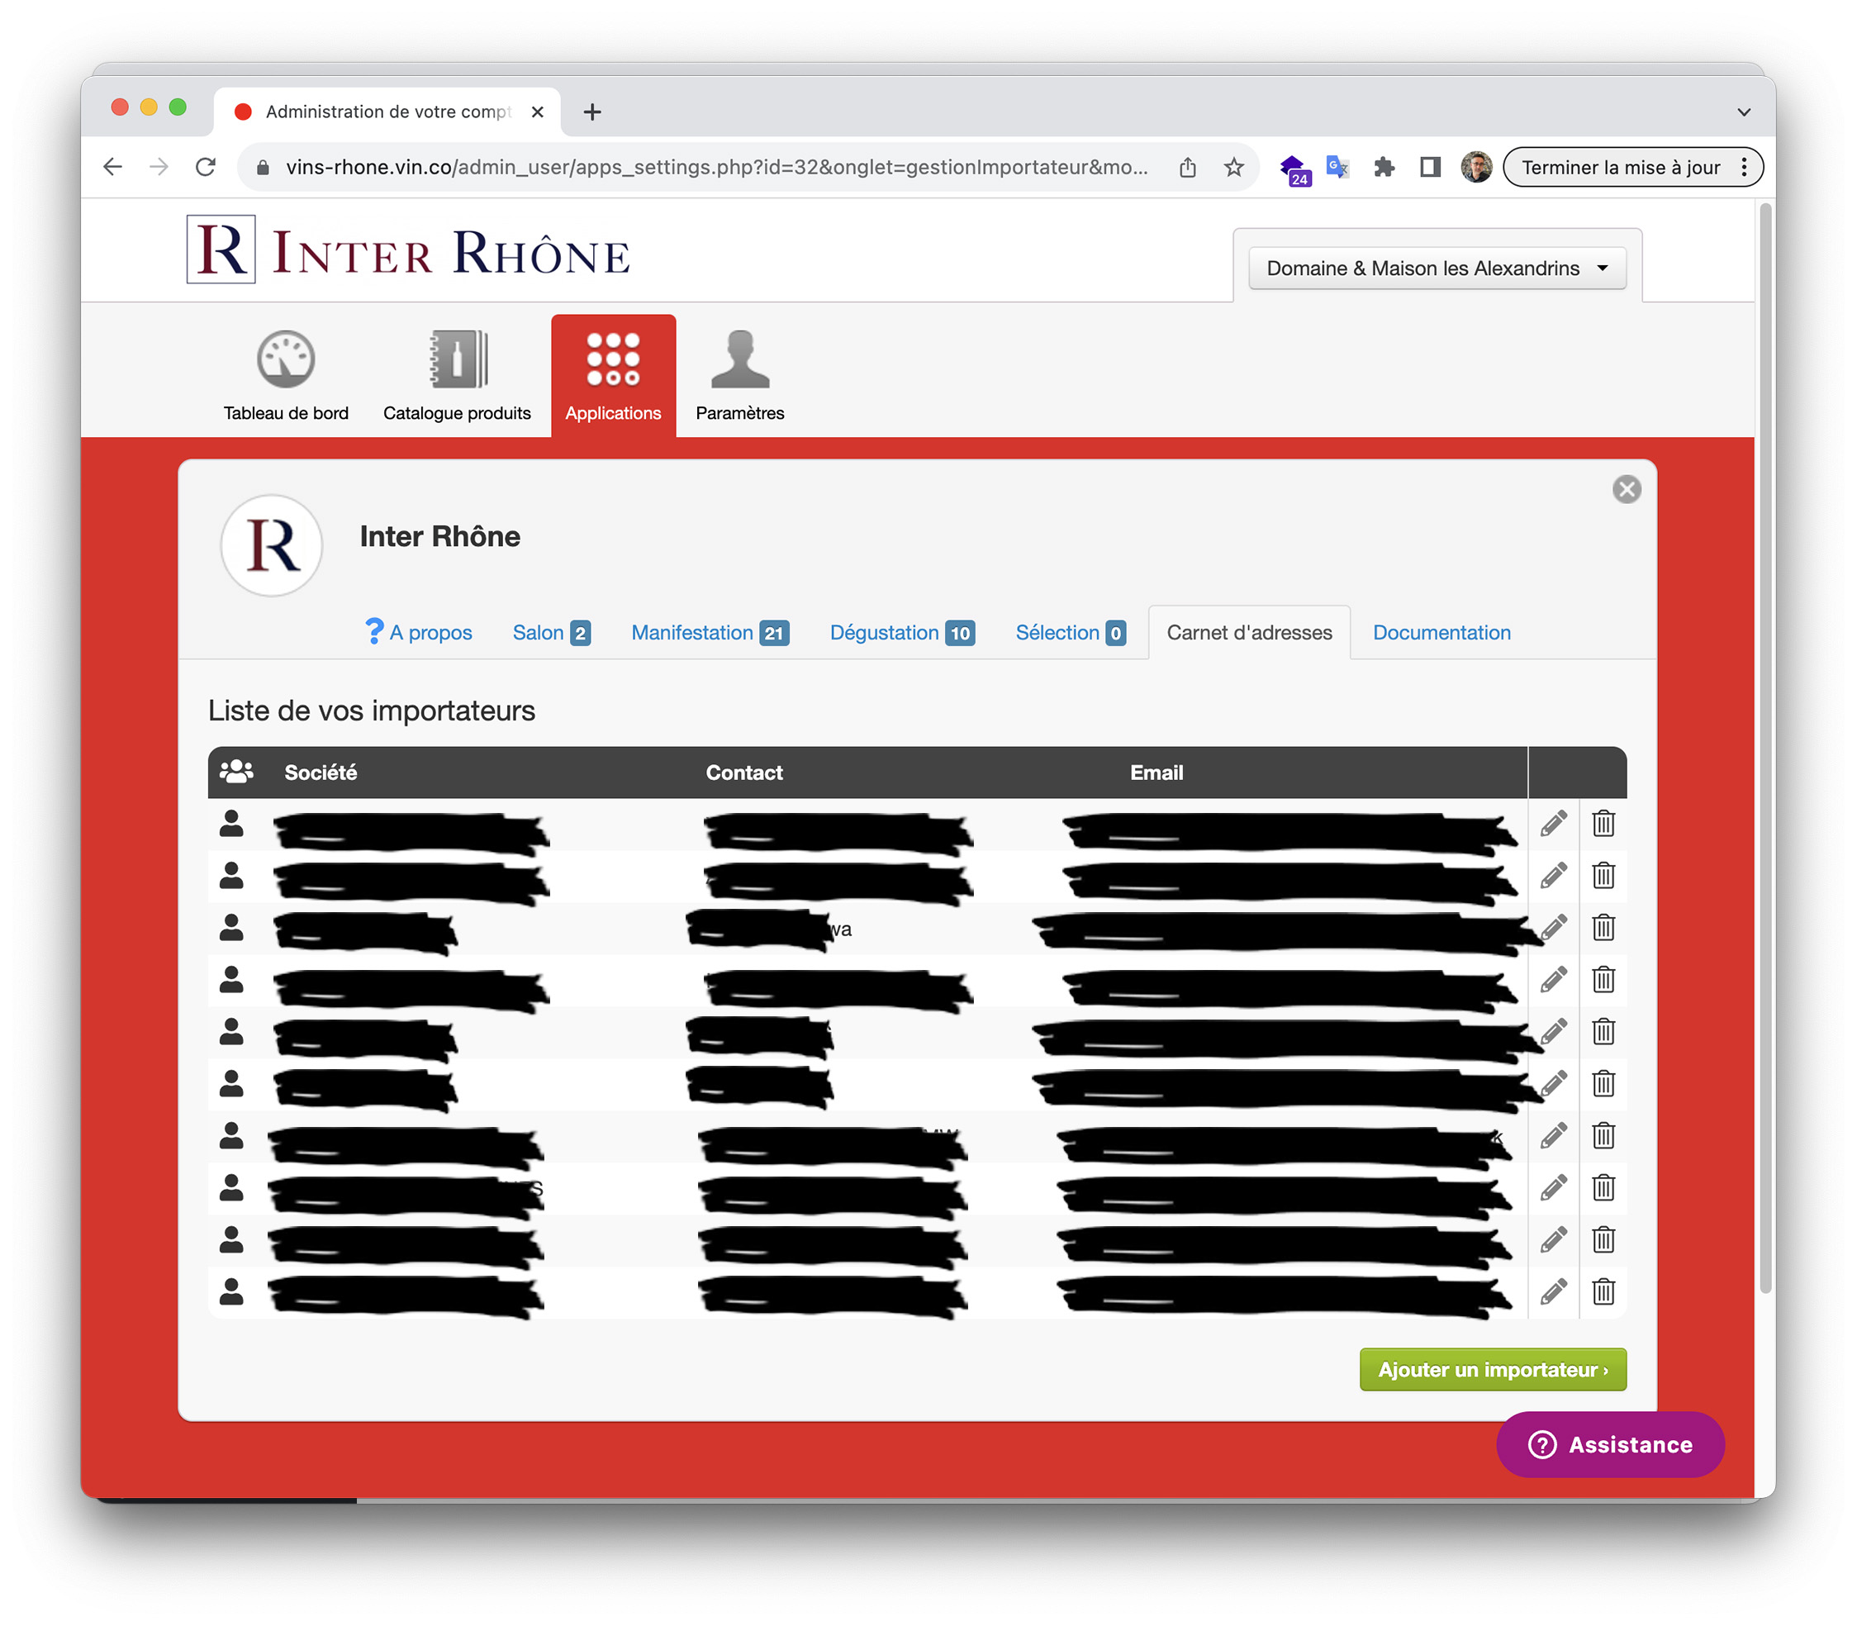Viewport: 1857px width, 1626px height.
Task: Delete the third importer row via trash icon
Action: click(1603, 927)
